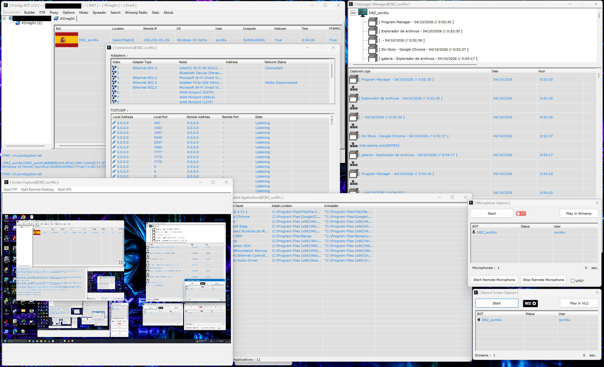Open the Builder menu

pyautogui.click(x=30, y=12)
